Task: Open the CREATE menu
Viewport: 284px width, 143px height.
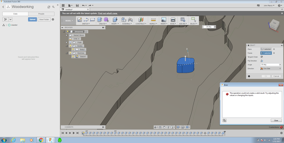Action: [103, 24]
